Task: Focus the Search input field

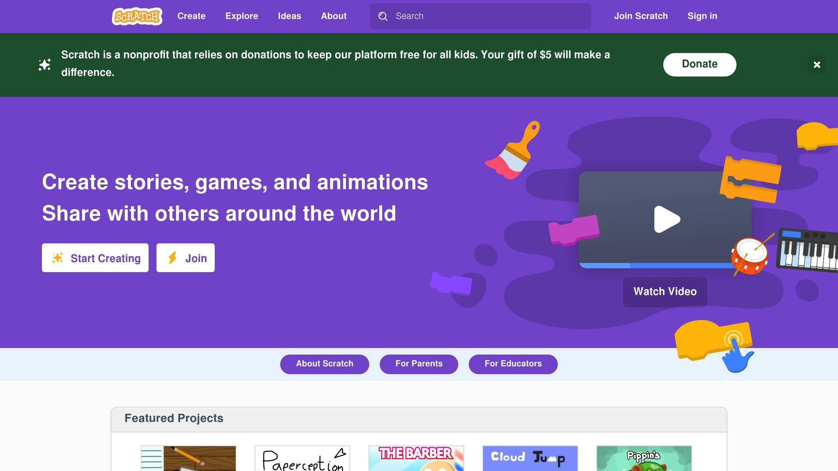Action: (x=480, y=16)
